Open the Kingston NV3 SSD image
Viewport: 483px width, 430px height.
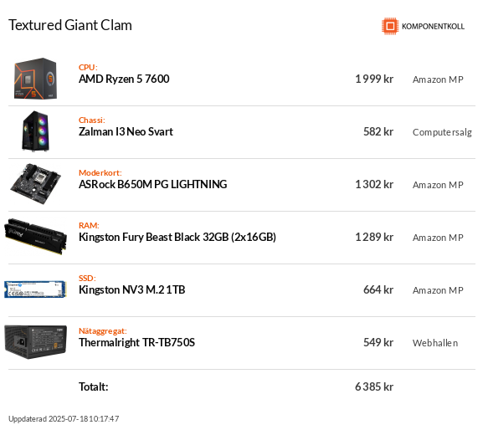click(x=35, y=289)
